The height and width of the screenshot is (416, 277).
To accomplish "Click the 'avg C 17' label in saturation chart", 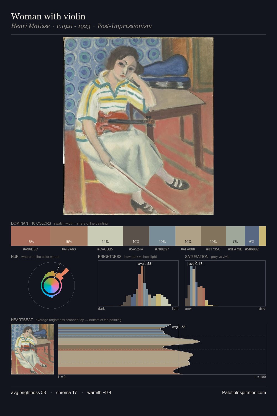I will (196, 264).
